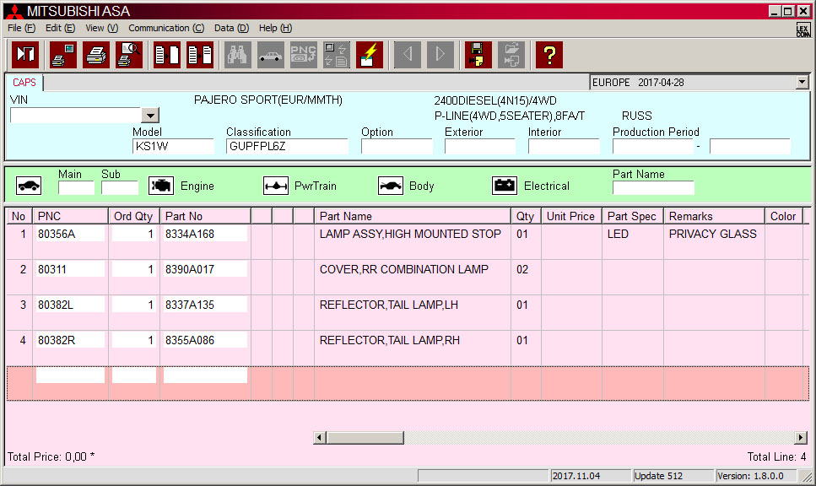Viewport: 816px width, 486px height.
Task: Click the binoculars search icon
Action: pos(238,55)
